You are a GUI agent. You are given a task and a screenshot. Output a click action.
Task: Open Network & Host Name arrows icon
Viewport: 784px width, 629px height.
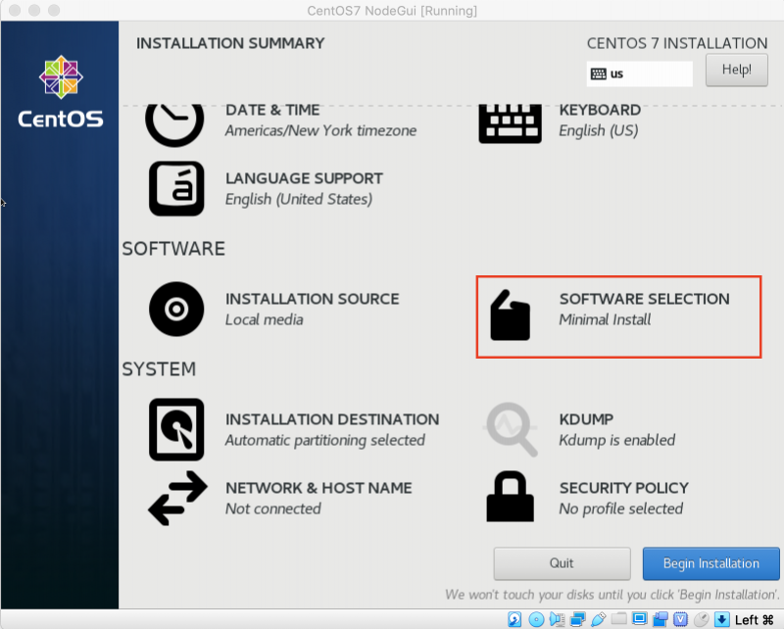(176, 498)
